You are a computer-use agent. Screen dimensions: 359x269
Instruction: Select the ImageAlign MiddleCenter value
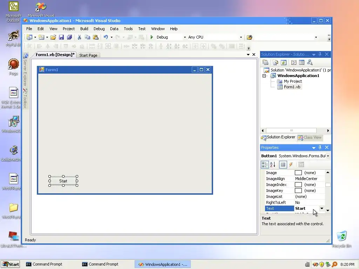point(306,179)
